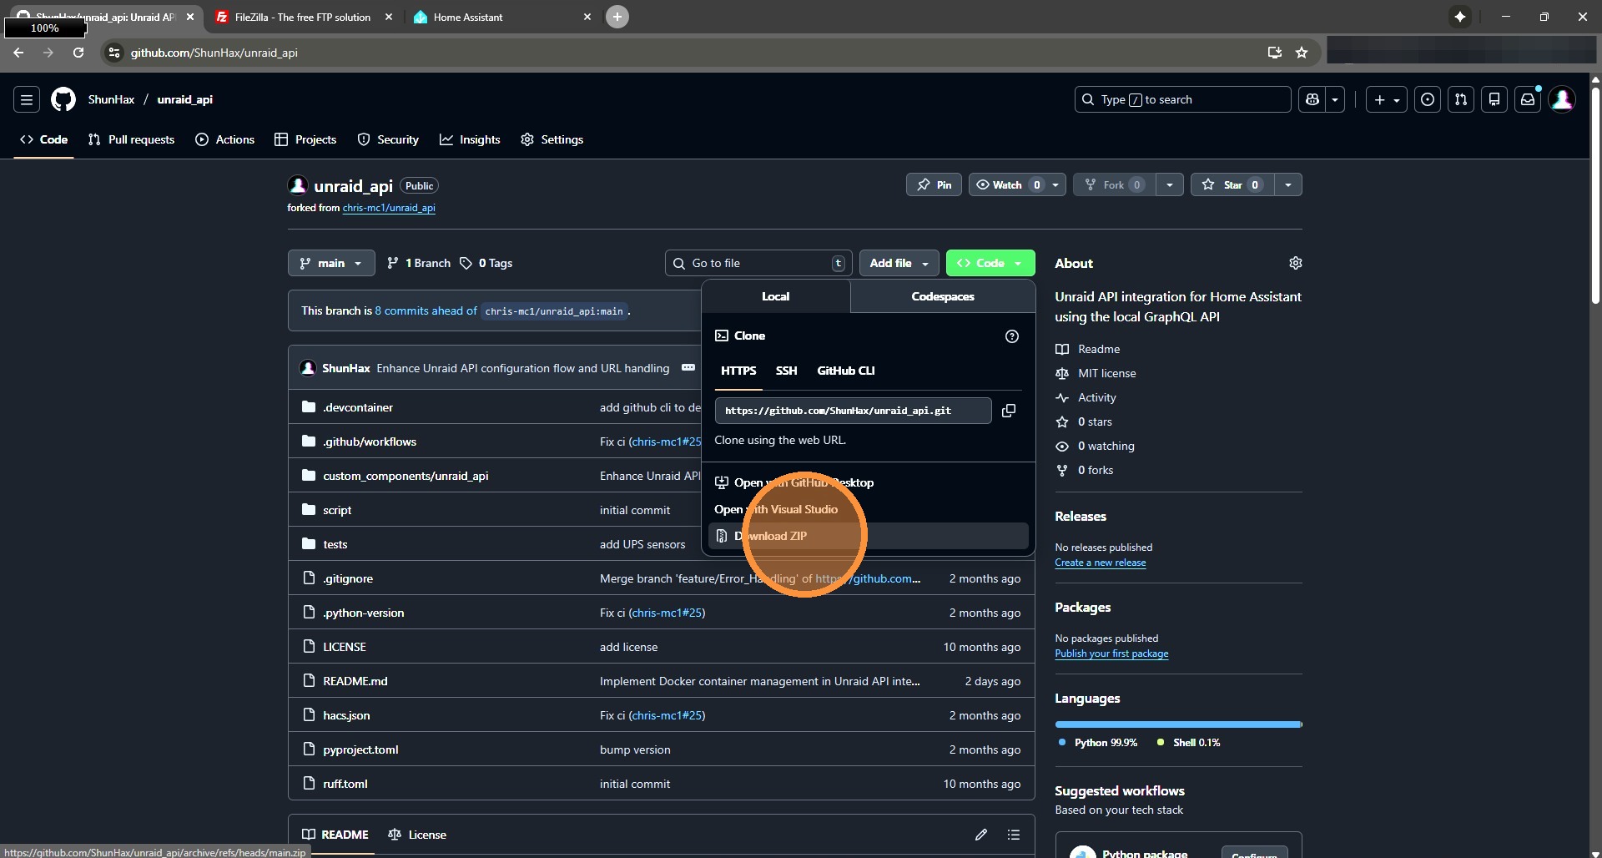1602x858 pixels.
Task: Expand the Star lists dropdown arrow
Action: tap(1287, 184)
